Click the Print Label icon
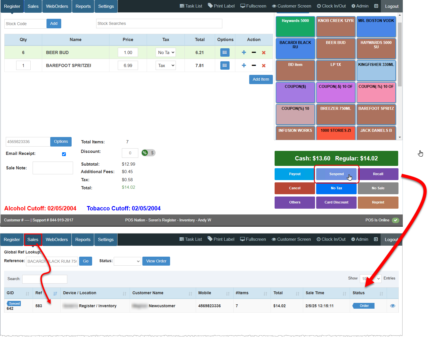The width and height of the screenshot is (434, 337). (221, 6)
